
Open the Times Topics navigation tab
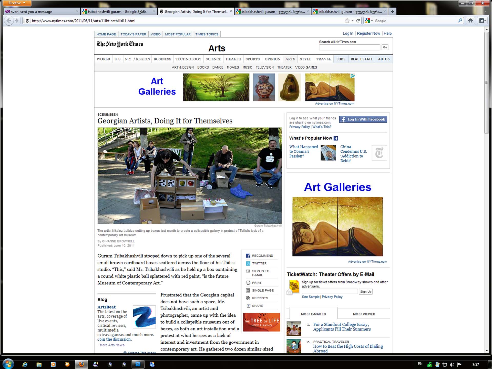207,34
